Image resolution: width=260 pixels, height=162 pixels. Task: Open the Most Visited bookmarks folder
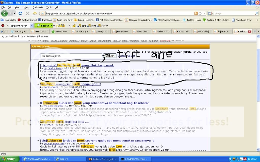[x=8, y=20]
